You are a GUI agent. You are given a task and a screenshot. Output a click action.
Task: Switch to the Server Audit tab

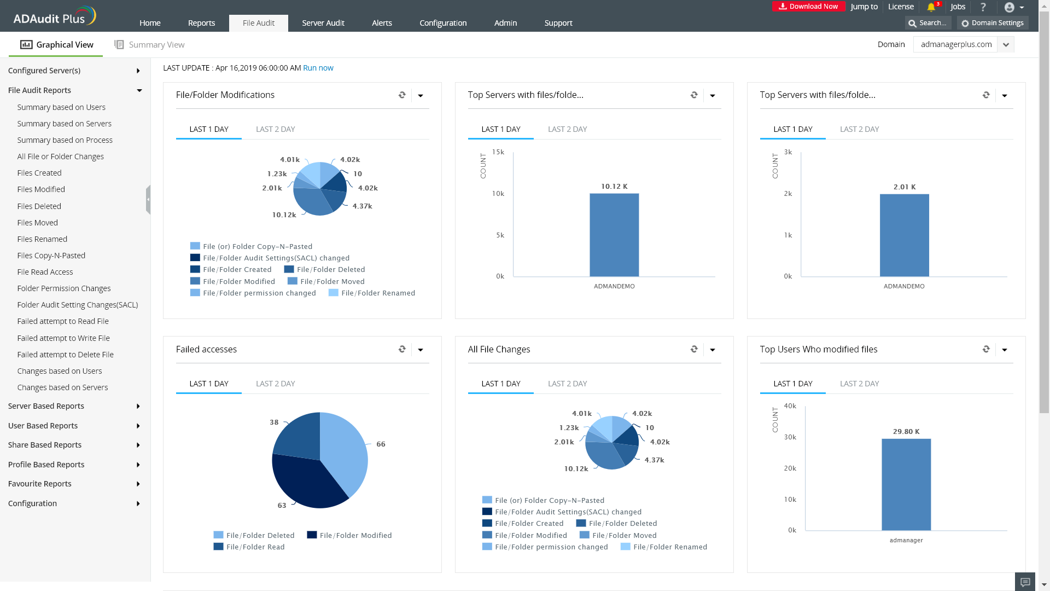[x=323, y=23]
